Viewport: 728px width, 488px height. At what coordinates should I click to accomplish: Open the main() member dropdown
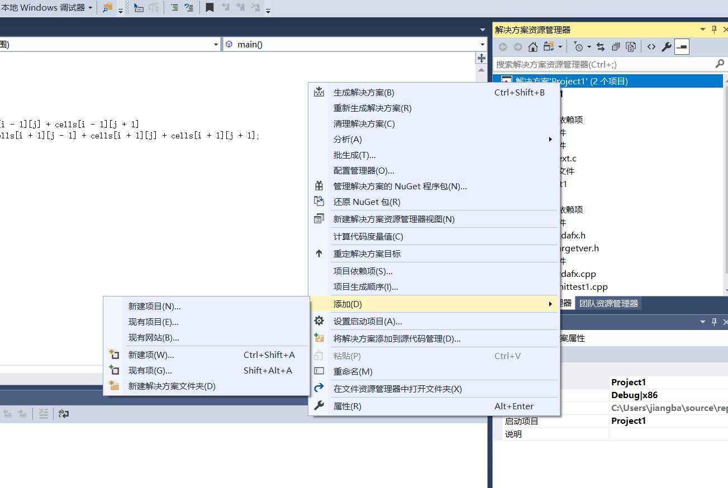(x=483, y=45)
